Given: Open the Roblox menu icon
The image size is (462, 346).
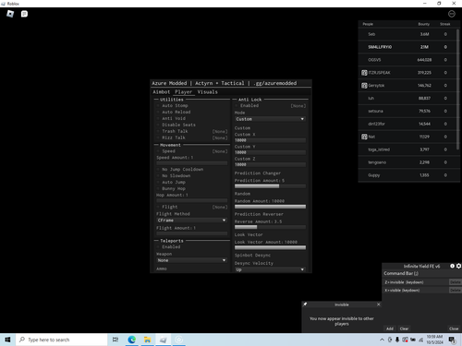Looking at the screenshot, I should [x=10, y=14].
